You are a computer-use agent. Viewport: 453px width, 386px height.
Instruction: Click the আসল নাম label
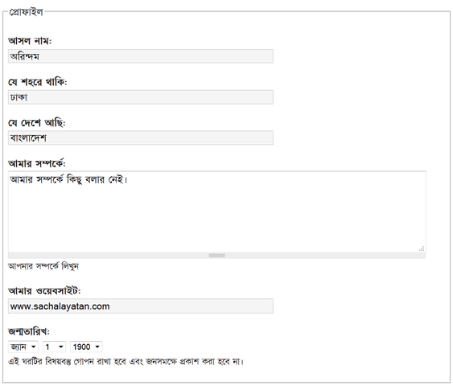(30, 41)
